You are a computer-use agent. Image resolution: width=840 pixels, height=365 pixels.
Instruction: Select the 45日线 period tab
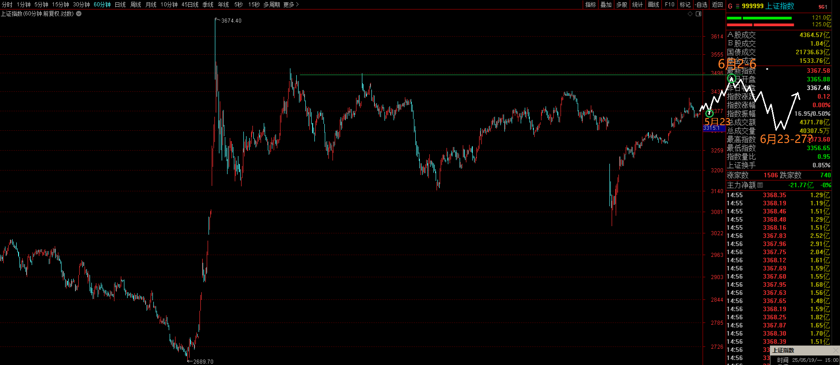pos(190,5)
